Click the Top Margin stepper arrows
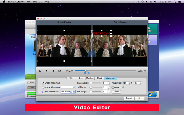 click(x=109, y=92)
